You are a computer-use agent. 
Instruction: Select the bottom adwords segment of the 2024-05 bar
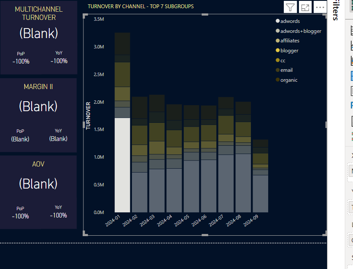[191, 186]
